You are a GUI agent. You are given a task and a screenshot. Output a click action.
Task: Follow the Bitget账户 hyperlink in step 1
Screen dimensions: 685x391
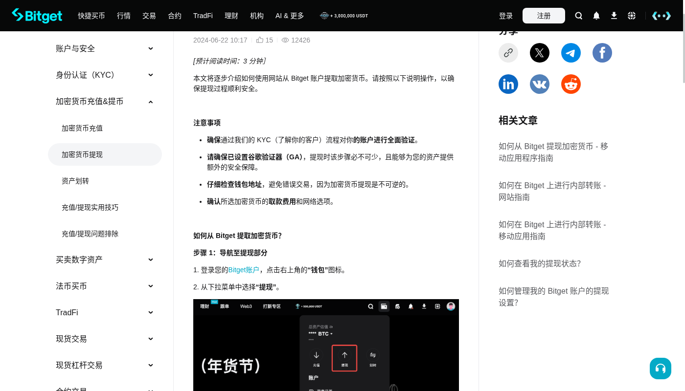(x=244, y=270)
